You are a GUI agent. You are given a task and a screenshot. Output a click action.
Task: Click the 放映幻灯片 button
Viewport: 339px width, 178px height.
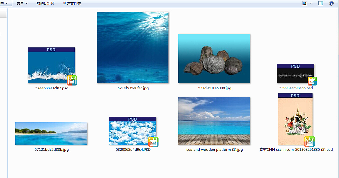point(45,4)
